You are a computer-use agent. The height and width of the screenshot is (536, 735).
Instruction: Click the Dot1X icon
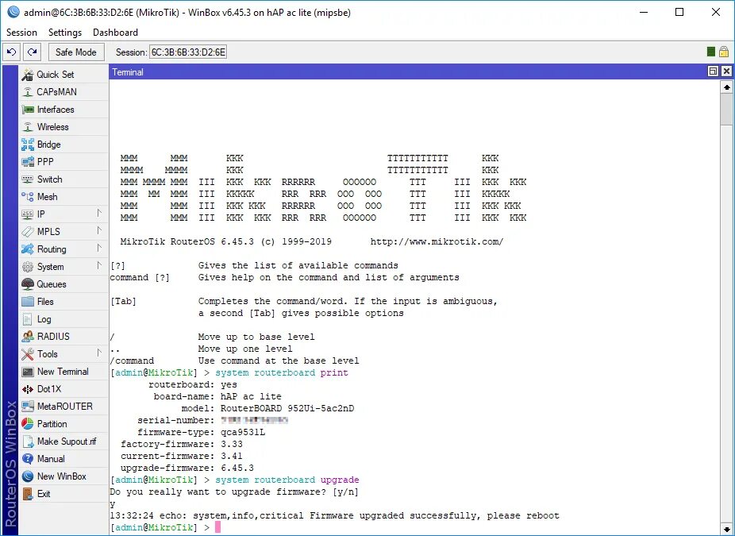28,389
